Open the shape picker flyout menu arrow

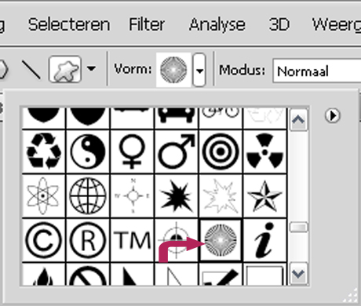(333, 115)
